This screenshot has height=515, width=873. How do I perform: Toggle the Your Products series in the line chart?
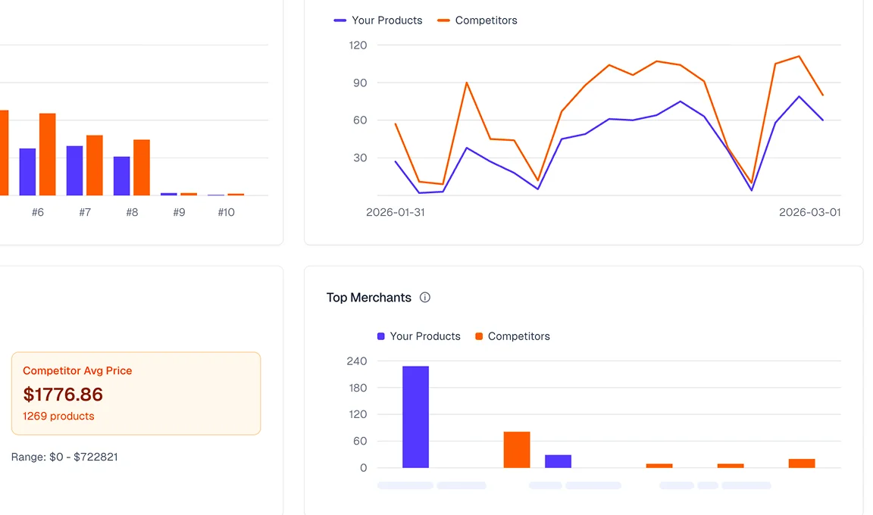(377, 20)
